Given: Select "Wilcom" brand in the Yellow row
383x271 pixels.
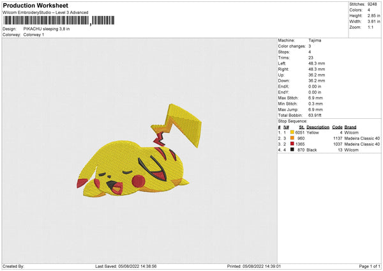Looking at the screenshot, I should (x=352, y=132).
